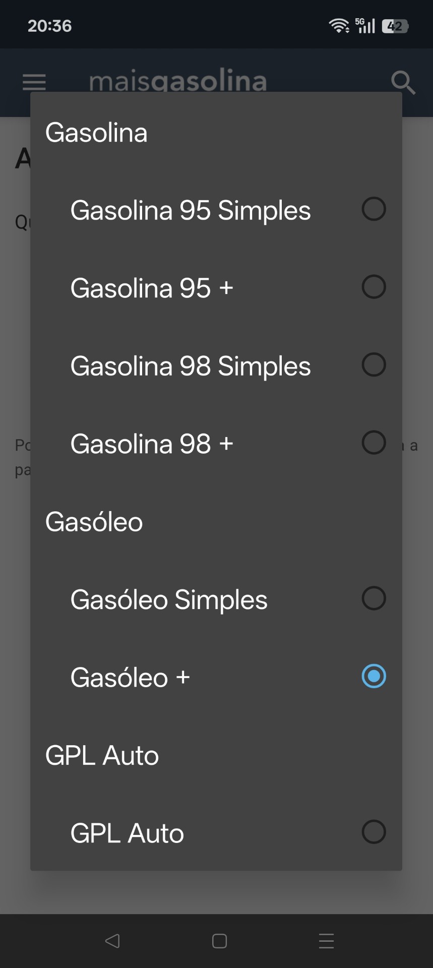
Task: Choose the Gasóleo Simples option label
Action: pos(169,600)
